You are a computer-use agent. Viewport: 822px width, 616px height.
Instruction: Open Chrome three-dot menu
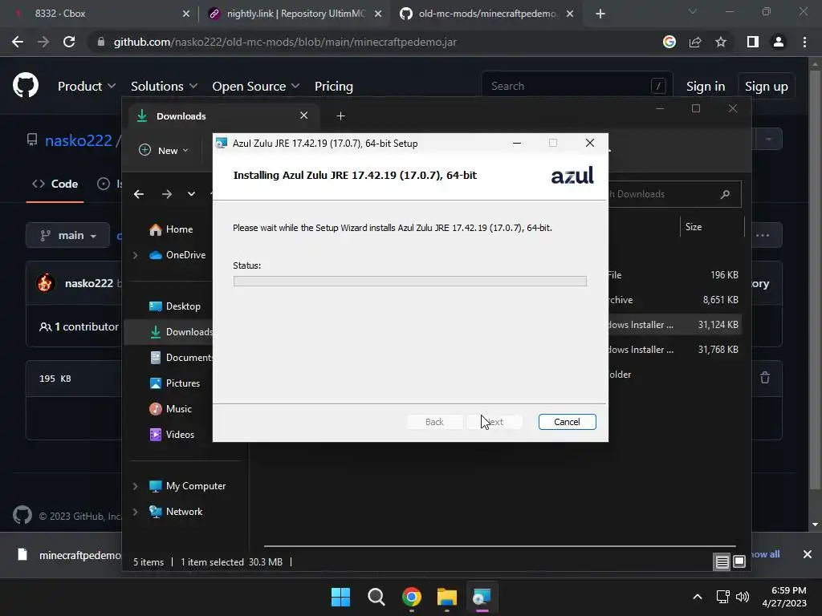tap(804, 42)
